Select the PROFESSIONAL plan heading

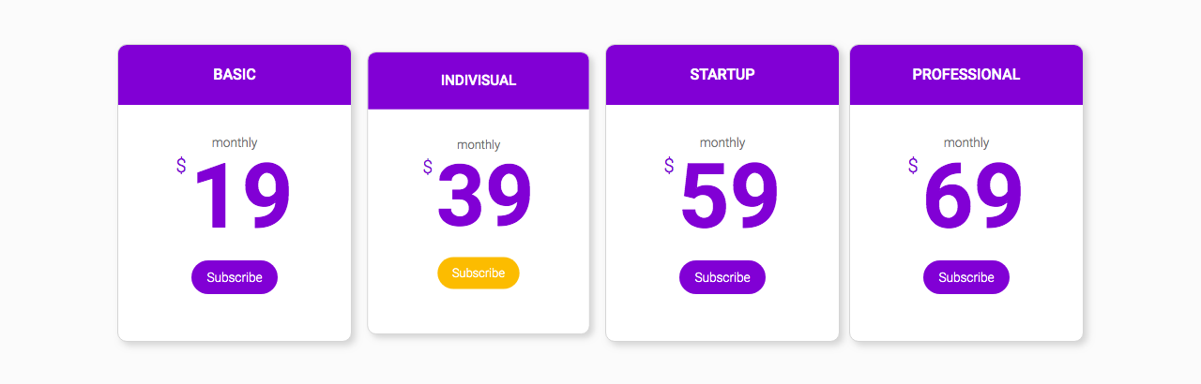[966, 75]
